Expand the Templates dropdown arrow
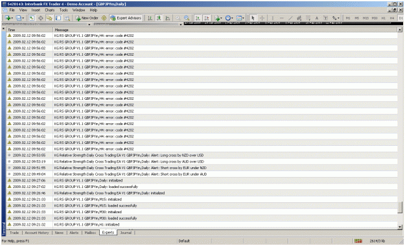 click(x=243, y=18)
